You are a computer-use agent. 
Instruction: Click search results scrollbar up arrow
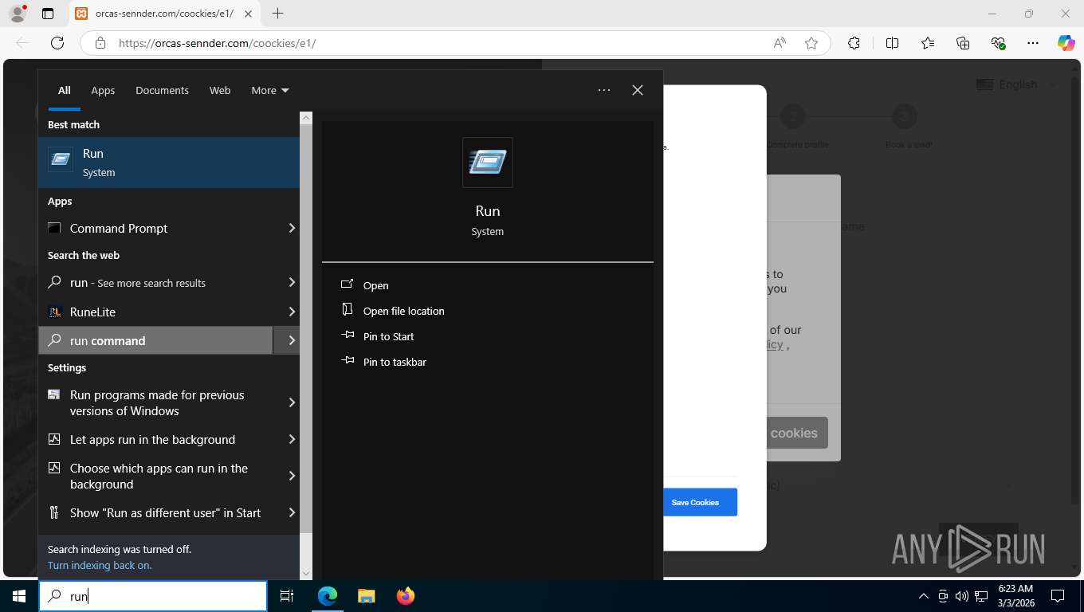click(x=306, y=117)
